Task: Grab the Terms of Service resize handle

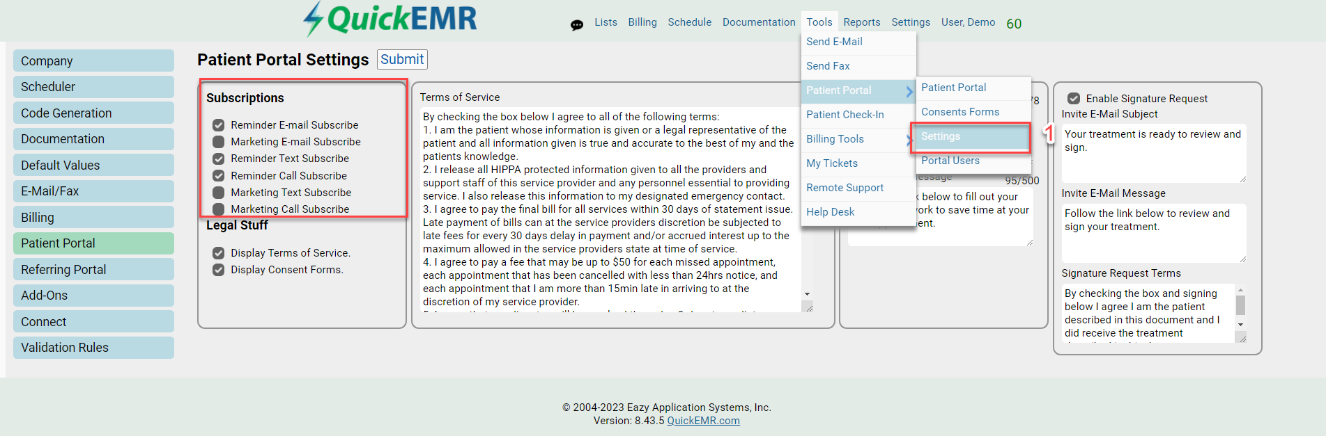Action: [808, 307]
